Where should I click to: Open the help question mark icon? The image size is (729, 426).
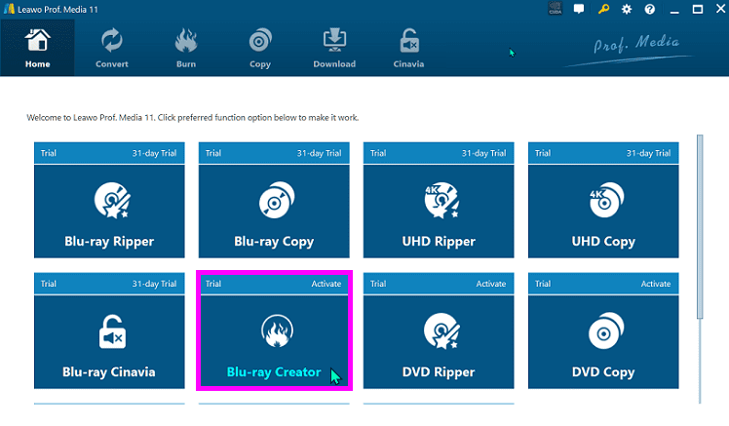650,10
